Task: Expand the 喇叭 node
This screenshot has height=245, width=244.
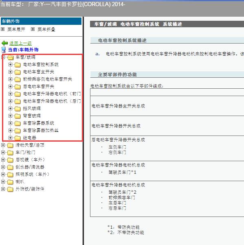Action: click(3, 182)
